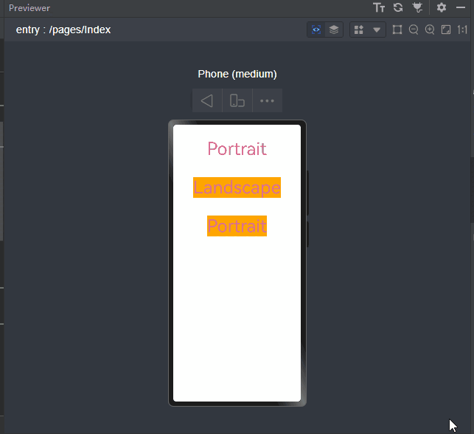Screen dimensions: 474x434
Task: Zoom in the preview
Action: pos(430,30)
